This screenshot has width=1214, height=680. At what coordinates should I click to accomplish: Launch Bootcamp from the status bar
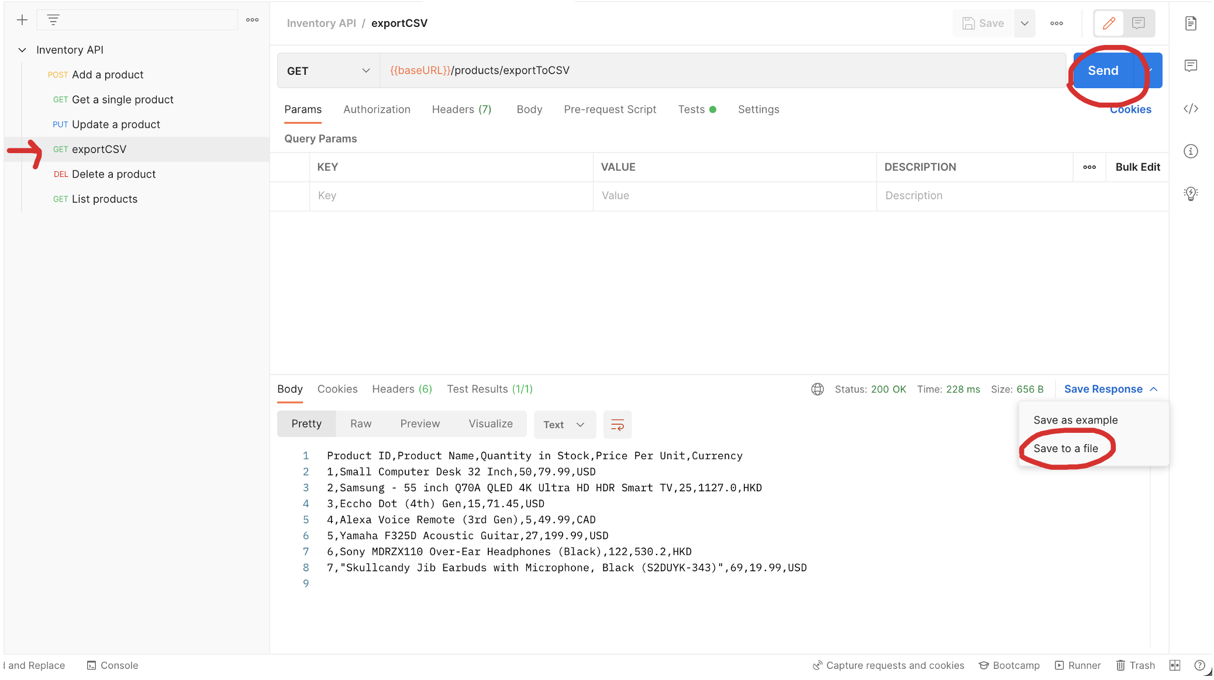point(1009,665)
